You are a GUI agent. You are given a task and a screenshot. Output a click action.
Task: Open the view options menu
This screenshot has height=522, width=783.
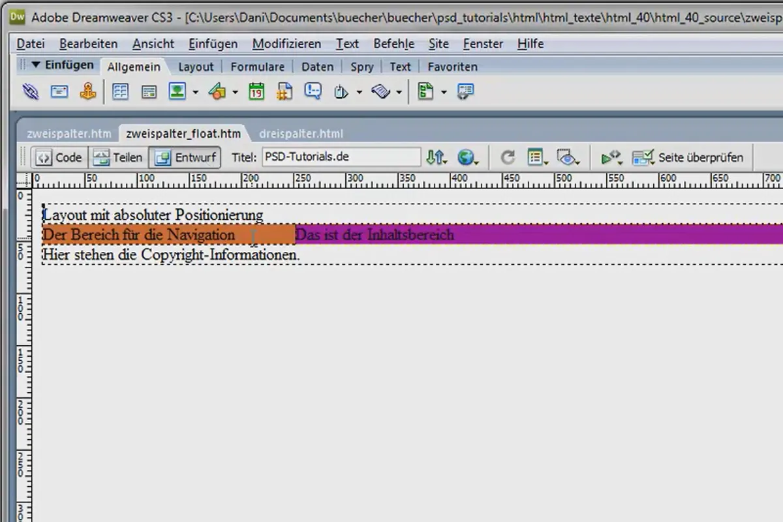pos(538,157)
